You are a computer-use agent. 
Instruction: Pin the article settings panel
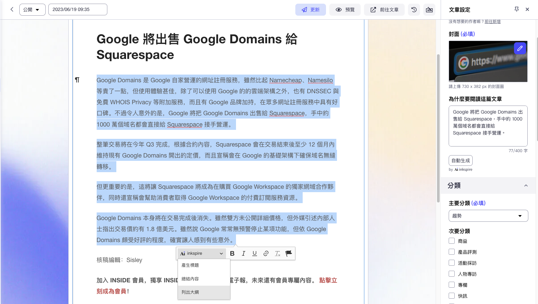pos(517,9)
